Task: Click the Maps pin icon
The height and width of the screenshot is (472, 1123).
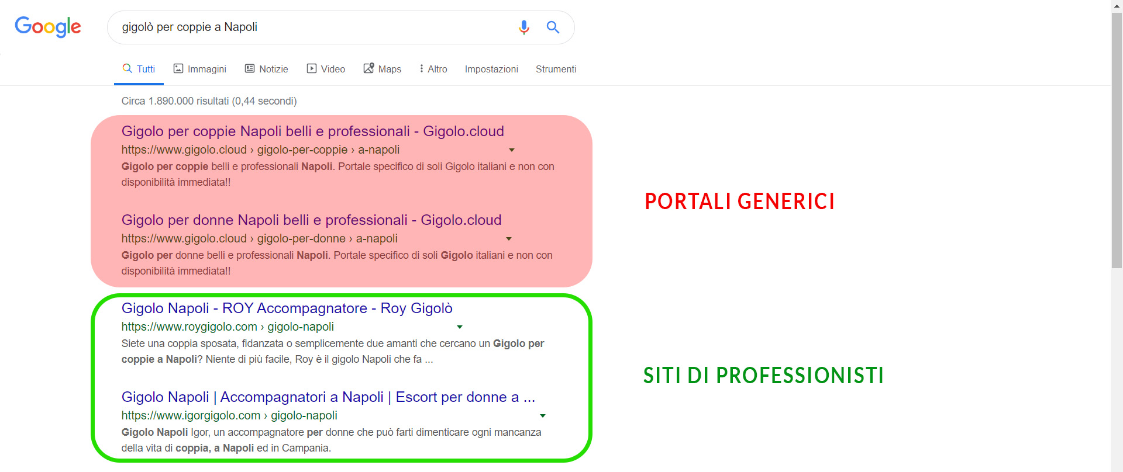Action: [368, 68]
